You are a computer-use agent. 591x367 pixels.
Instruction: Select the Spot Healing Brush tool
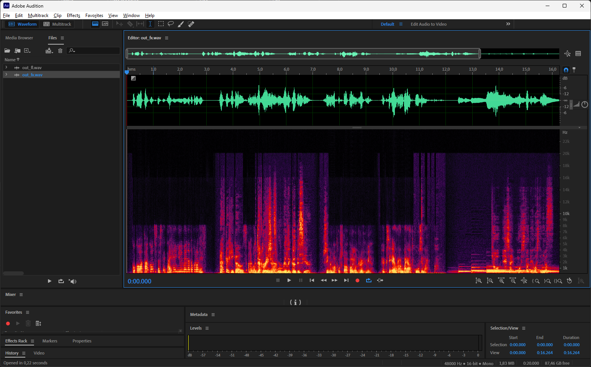[x=191, y=24]
